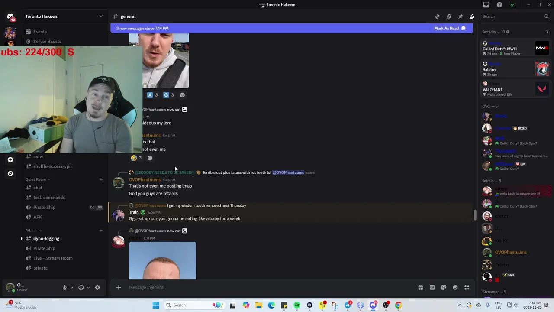The height and width of the screenshot is (312, 554).
Task: Open emoji picker in message bar
Action: (x=455, y=287)
